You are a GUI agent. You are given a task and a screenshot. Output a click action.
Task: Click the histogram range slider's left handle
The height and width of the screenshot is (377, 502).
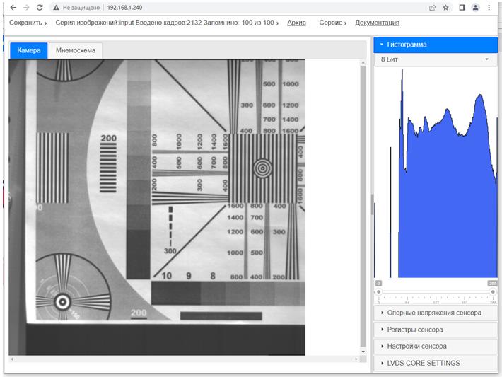pyautogui.click(x=378, y=291)
